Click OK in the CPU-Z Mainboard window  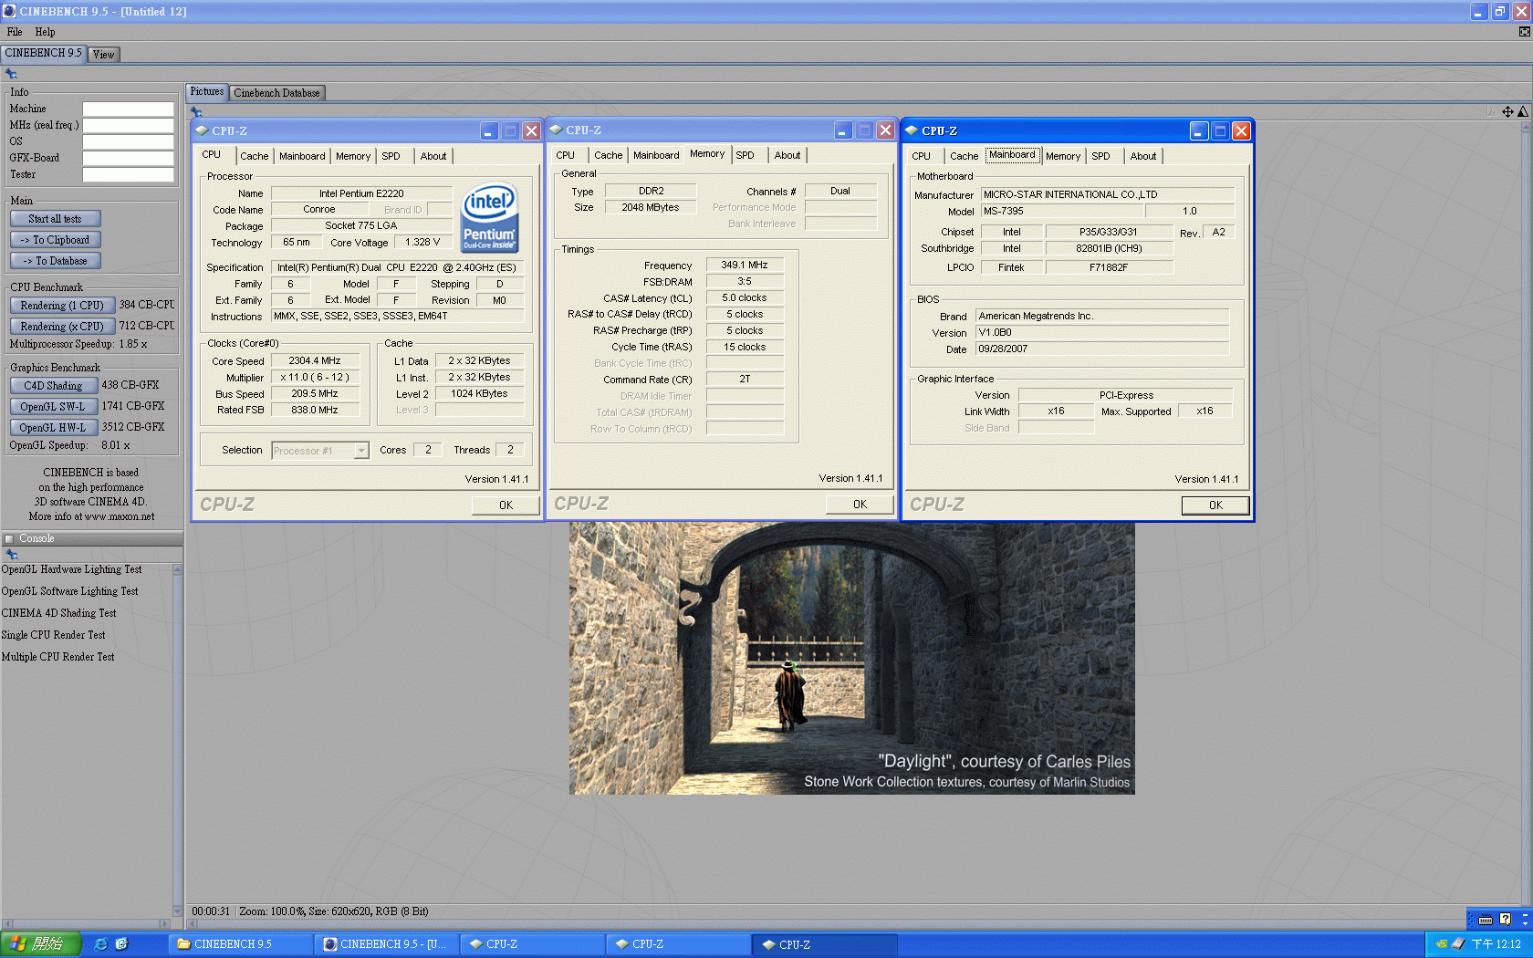[1215, 505]
